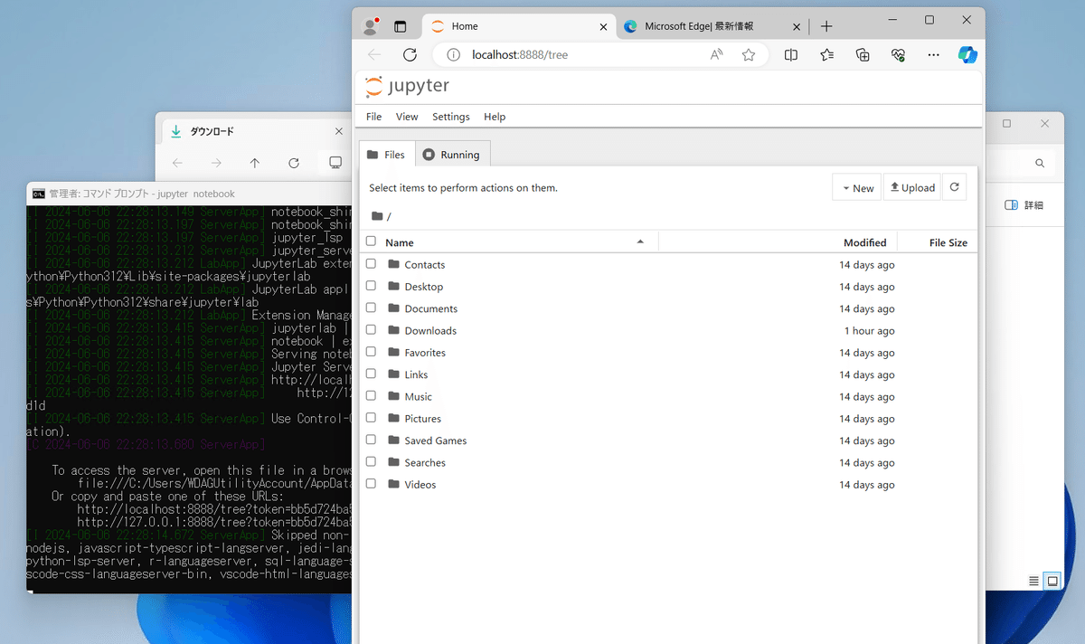Sort files by File Size column
1085x644 pixels.
pyautogui.click(x=948, y=242)
